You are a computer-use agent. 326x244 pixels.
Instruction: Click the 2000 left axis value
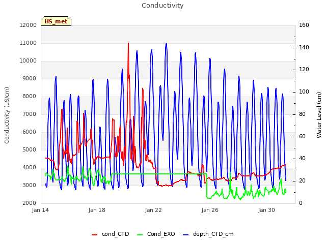[30, 203]
